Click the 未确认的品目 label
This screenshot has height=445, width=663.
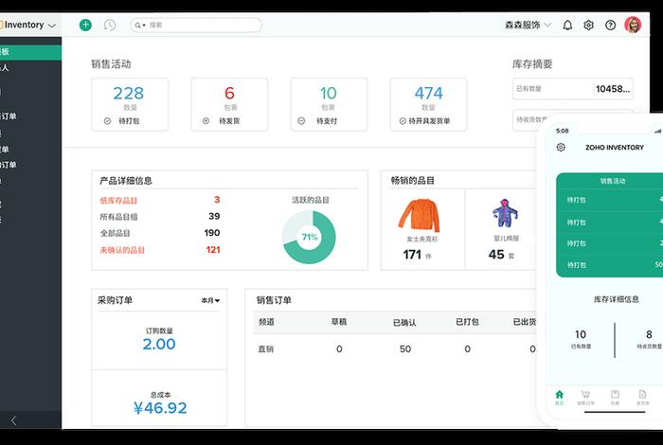[122, 250]
